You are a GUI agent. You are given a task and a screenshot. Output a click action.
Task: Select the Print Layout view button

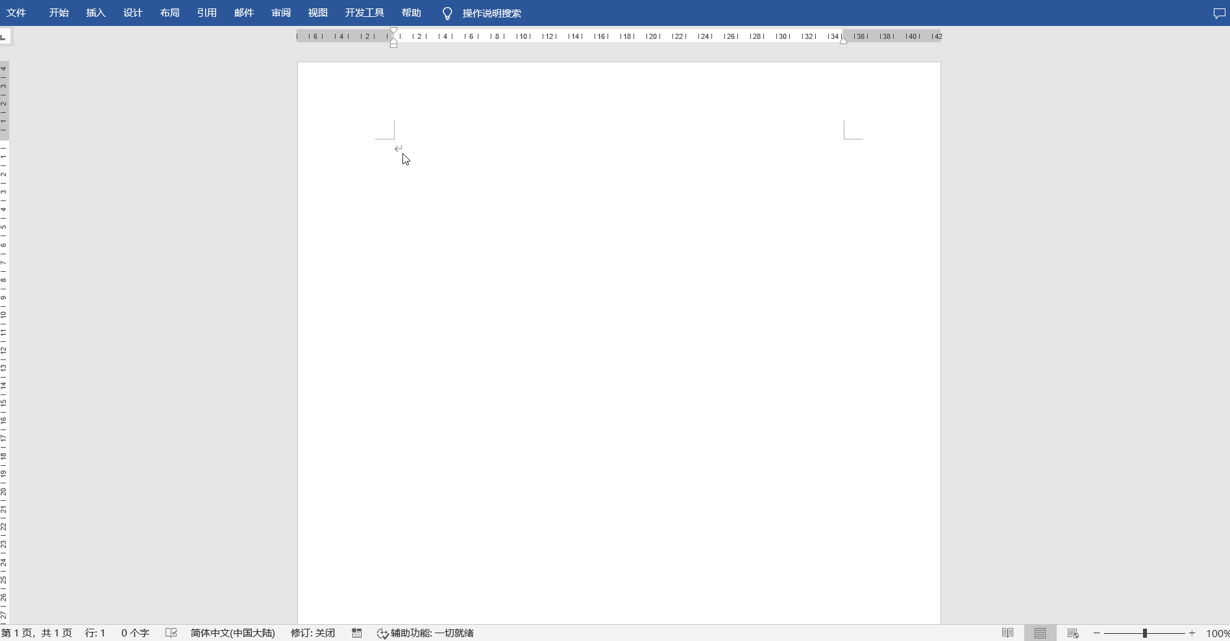point(1040,633)
